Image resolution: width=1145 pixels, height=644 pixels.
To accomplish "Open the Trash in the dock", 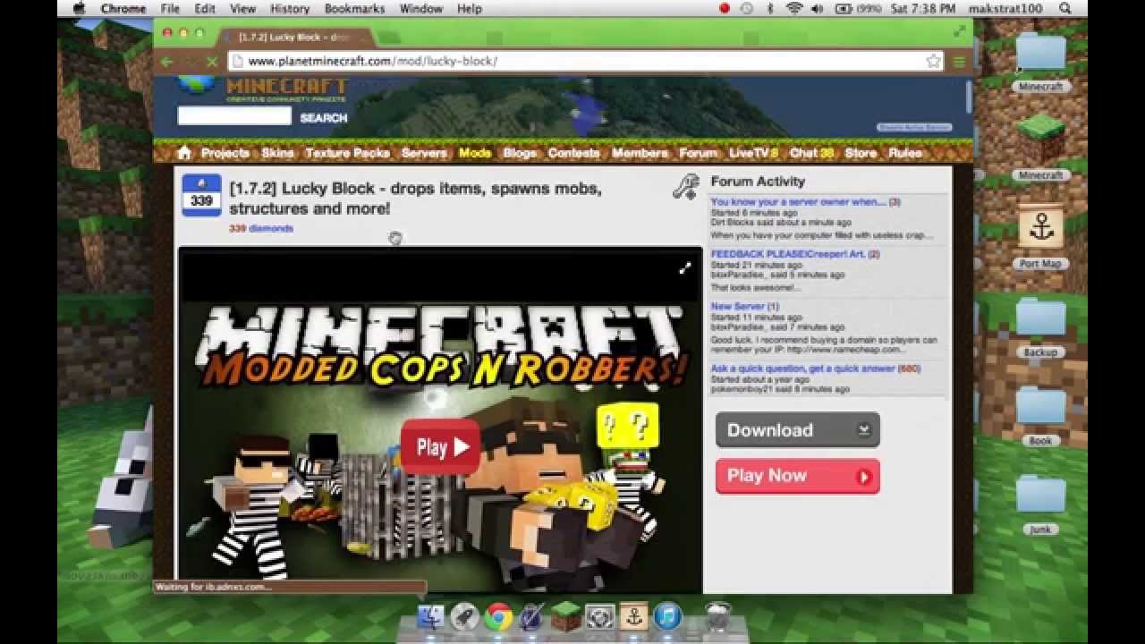I will tap(717, 616).
